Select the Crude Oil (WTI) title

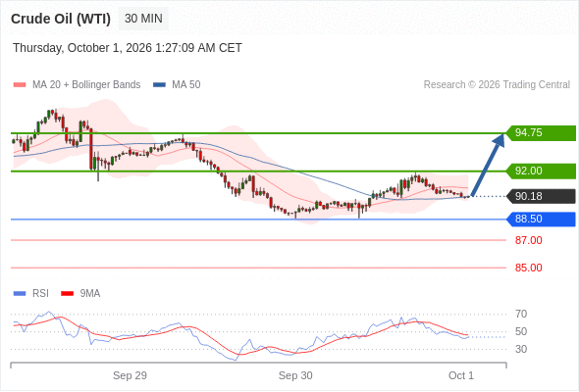(61, 19)
